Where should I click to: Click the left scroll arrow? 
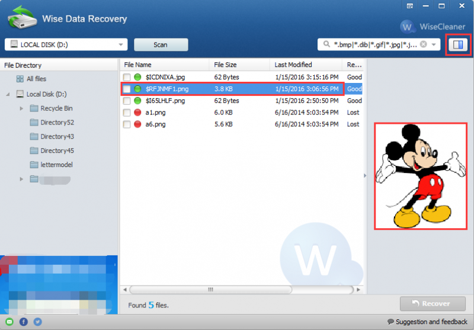(125, 290)
